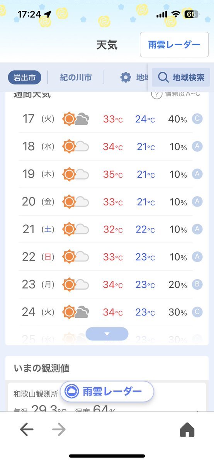Tap the gear settings icon in region bar
The image size is (214, 463).
pos(126,77)
